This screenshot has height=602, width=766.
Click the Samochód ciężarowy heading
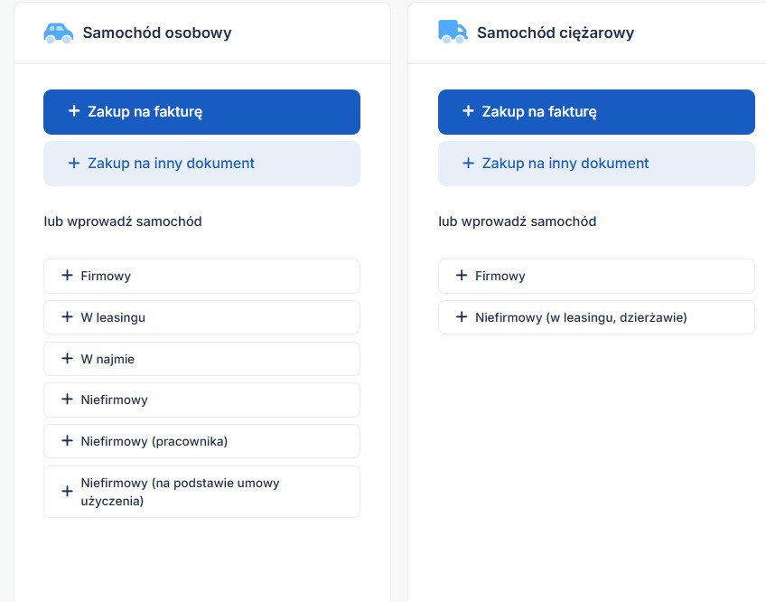556,33
